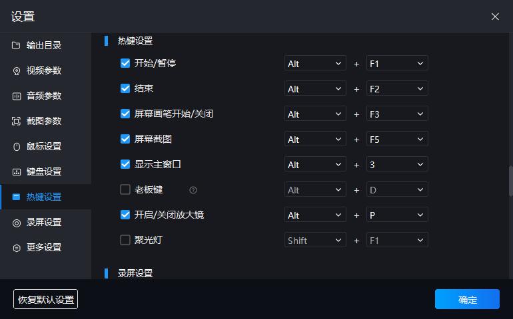Click the help icon beside 老板键

[193, 189]
